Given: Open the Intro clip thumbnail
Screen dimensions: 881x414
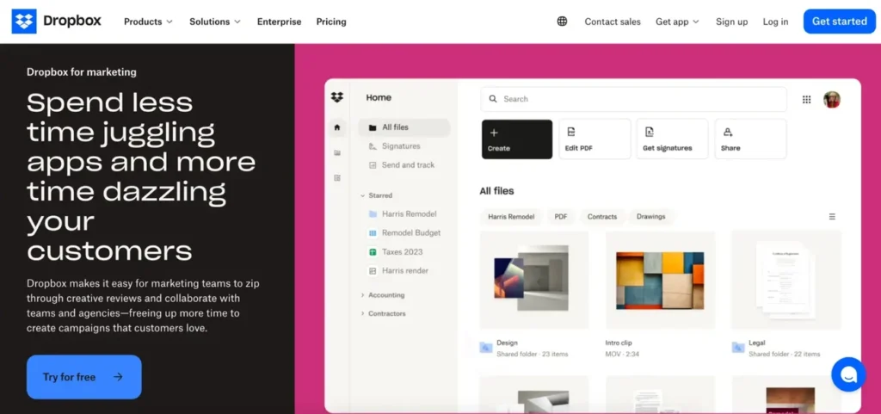Looking at the screenshot, I should click(660, 279).
